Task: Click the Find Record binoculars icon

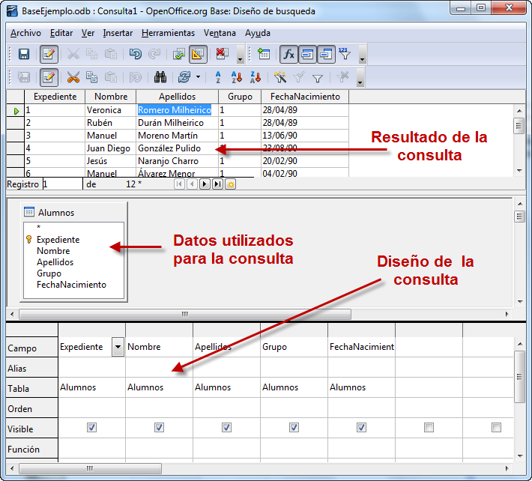Action: click(x=160, y=77)
